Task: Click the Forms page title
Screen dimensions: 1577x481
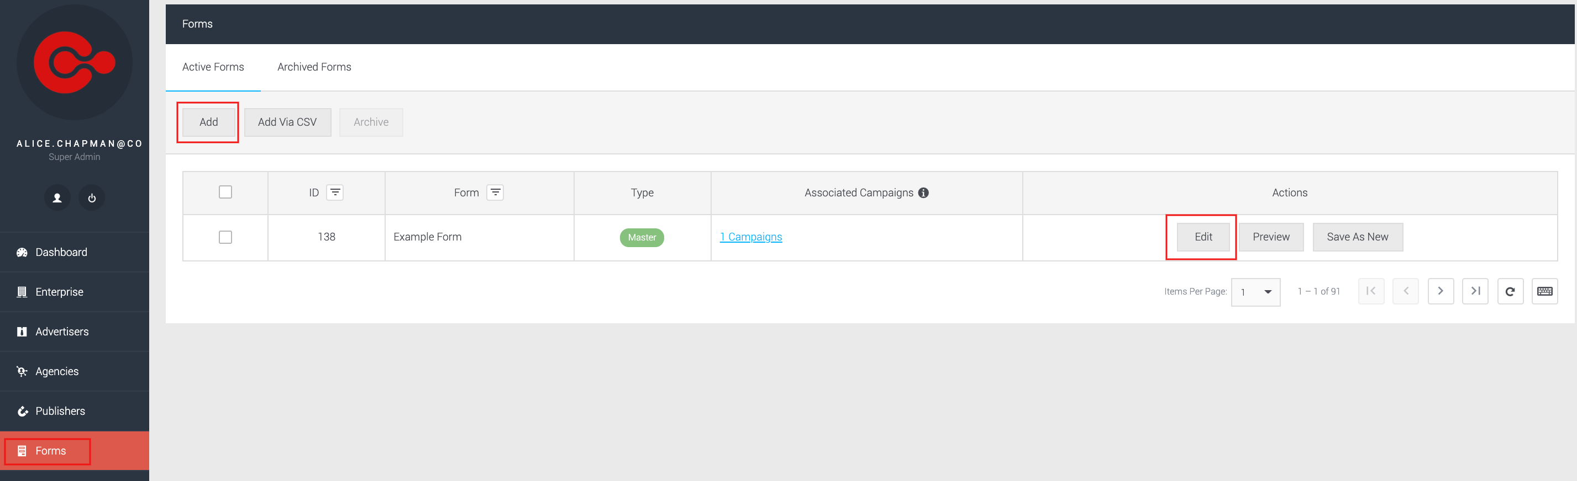Action: click(197, 24)
